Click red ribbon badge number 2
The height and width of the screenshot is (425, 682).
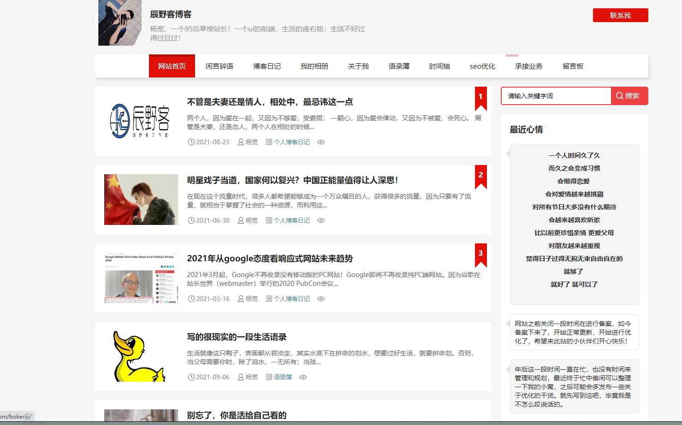(481, 177)
